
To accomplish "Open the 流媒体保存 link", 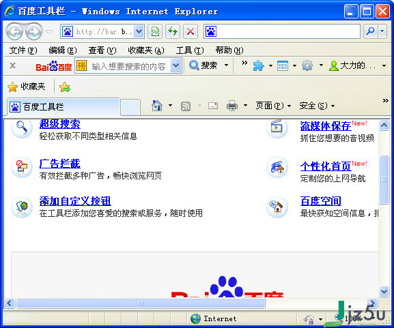I will point(326,126).
